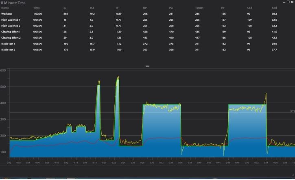Sort table by the Name column header

tap(5, 8)
